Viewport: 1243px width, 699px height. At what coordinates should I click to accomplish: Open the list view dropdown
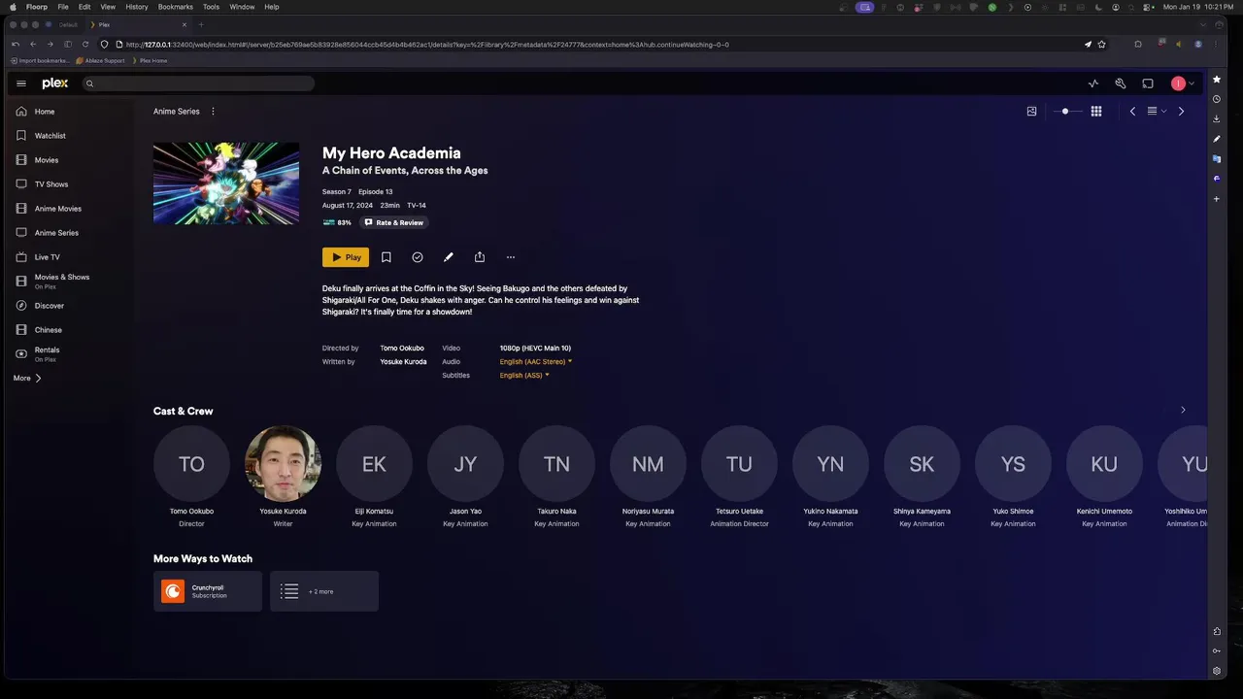1157,112
